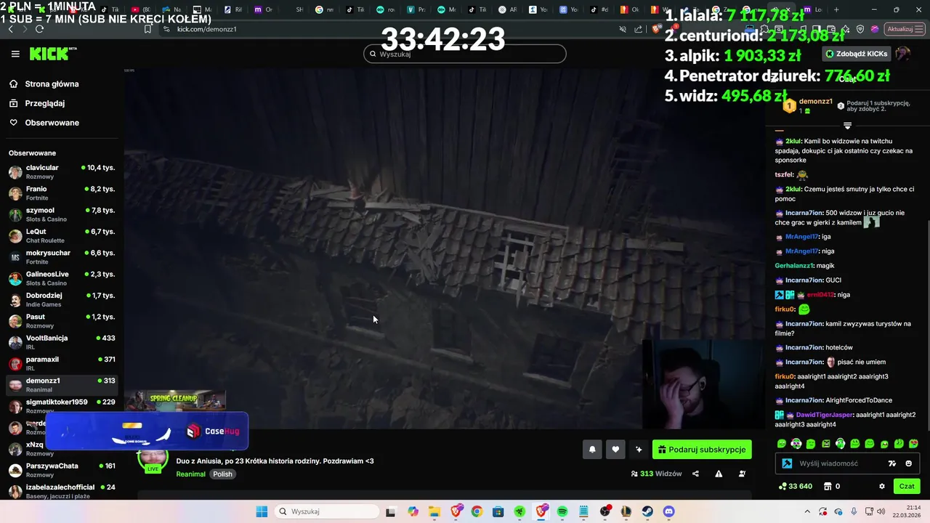Click the Zdobądź KICKs button
The image size is (930, 523).
coord(856,54)
